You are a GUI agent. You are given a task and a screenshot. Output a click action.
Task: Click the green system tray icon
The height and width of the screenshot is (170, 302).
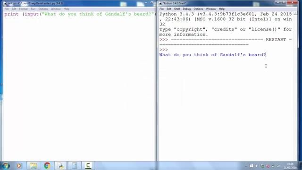262,166
